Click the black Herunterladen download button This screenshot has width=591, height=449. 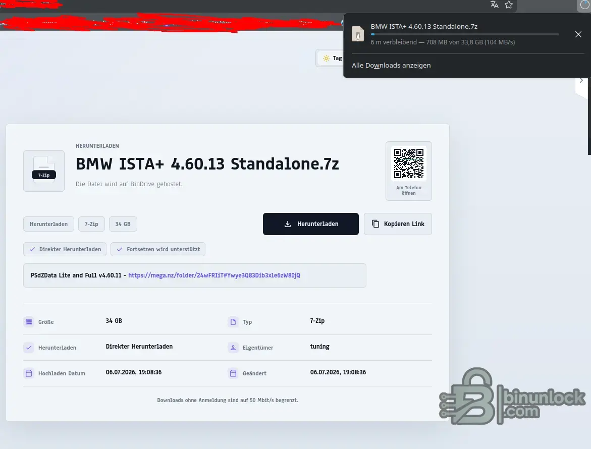pos(310,224)
